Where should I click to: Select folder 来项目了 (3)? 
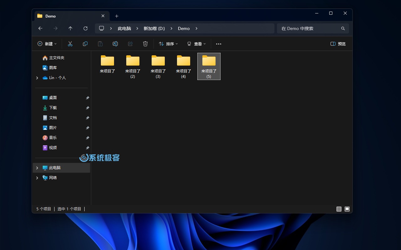(x=158, y=67)
